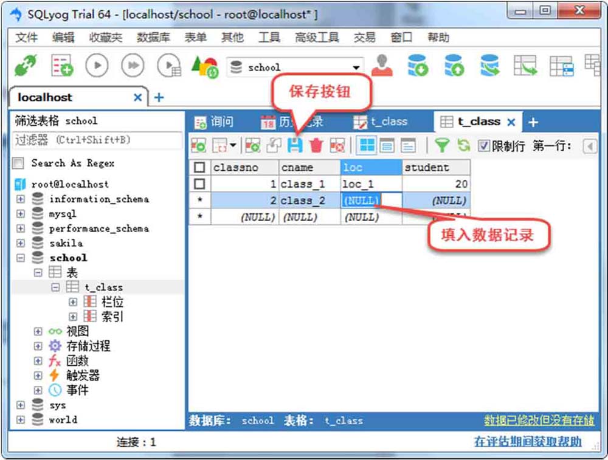Click the previous page arrow button
The image size is (608, 460).
[x=590, y=146]
